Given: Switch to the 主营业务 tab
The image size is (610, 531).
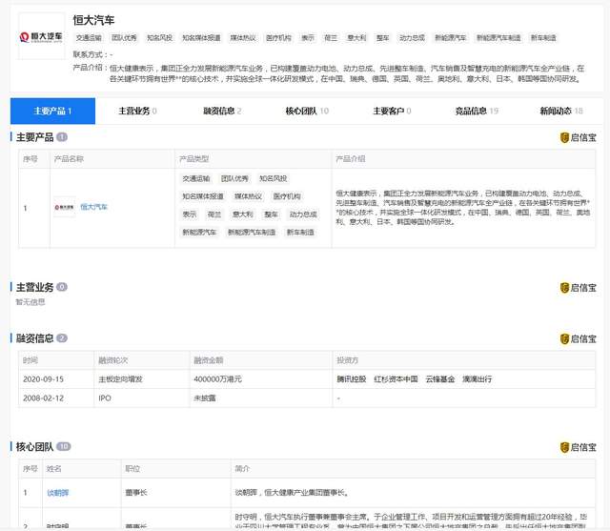Looking at the screenshot, I should pyautogui.click(x=137, y=112).
